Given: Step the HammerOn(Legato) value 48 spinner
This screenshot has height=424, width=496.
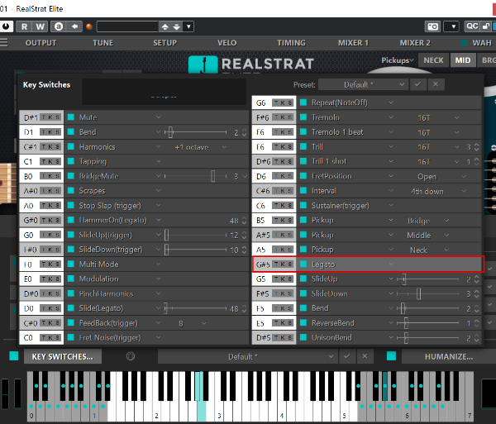Looking at the screenshot, I should [244, 221].
